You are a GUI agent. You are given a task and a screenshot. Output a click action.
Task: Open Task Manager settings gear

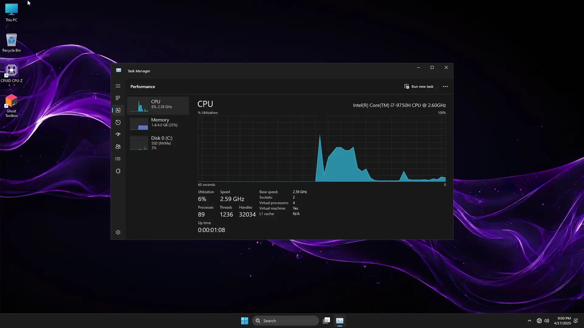118,232
